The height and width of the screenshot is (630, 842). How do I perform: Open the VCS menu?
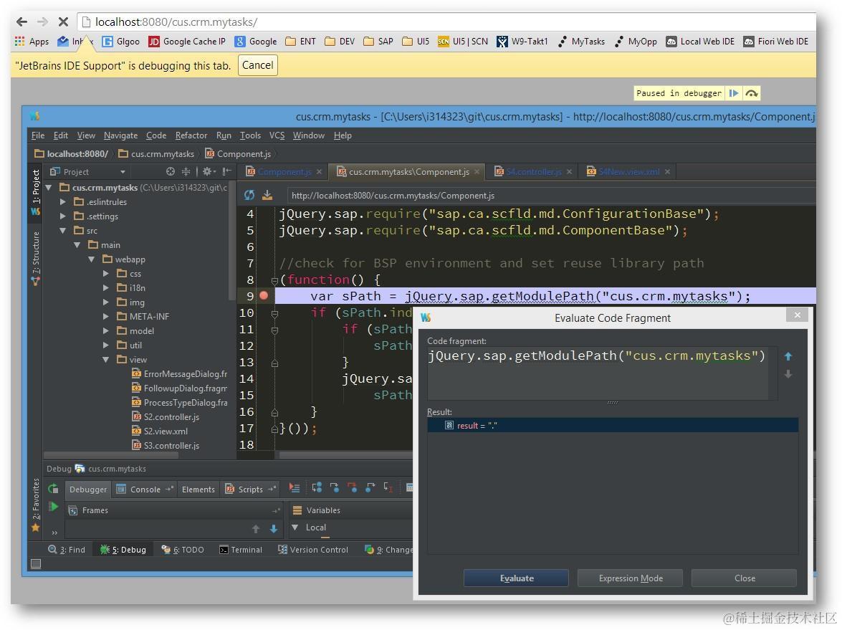[x=277, y=135]
